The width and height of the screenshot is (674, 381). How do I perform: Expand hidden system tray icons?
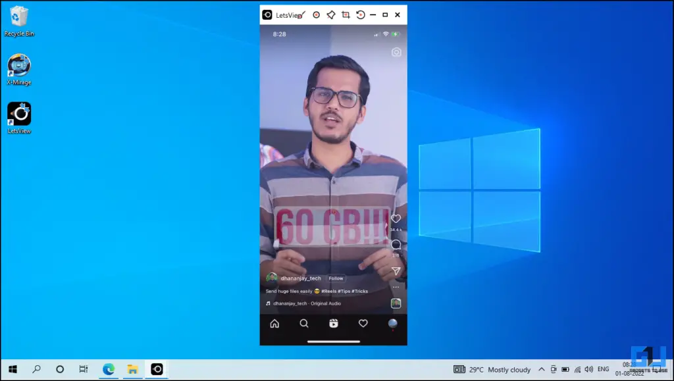click(x=541, y=369)
